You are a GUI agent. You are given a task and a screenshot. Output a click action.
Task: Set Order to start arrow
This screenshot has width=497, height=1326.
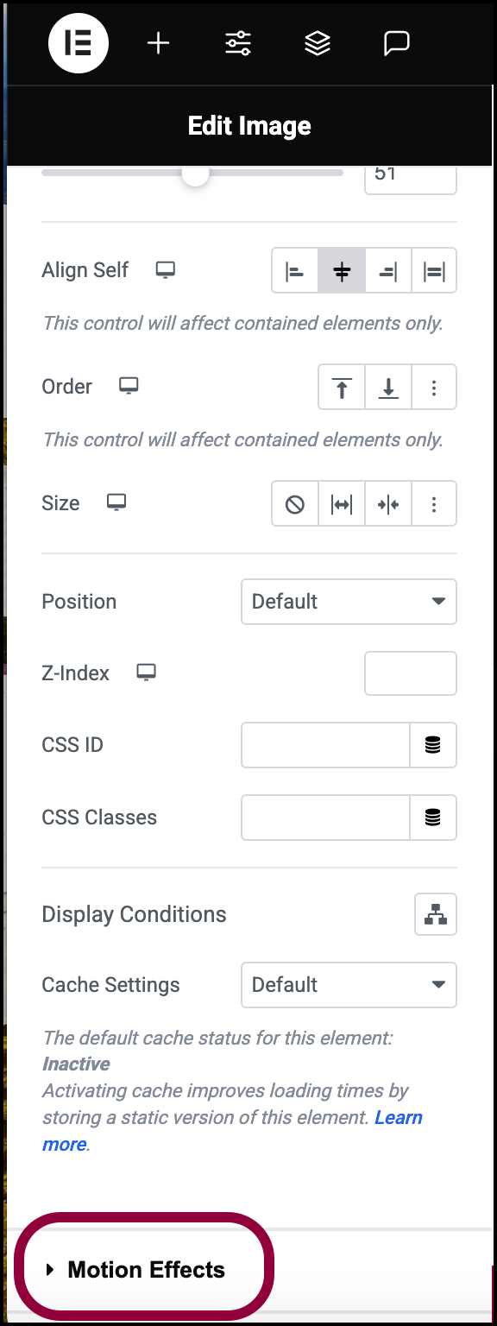click(342, 387)
